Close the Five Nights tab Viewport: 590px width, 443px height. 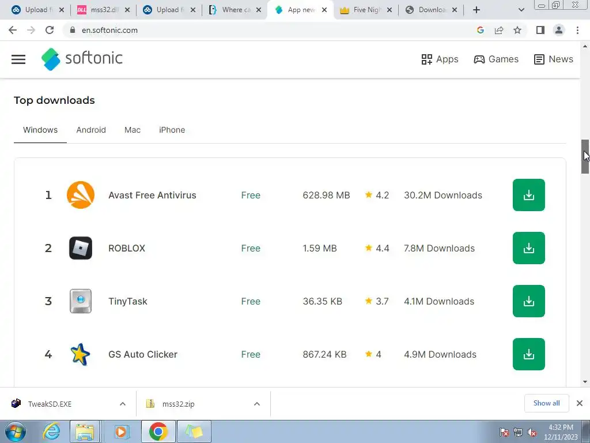[x=389, y=10]
